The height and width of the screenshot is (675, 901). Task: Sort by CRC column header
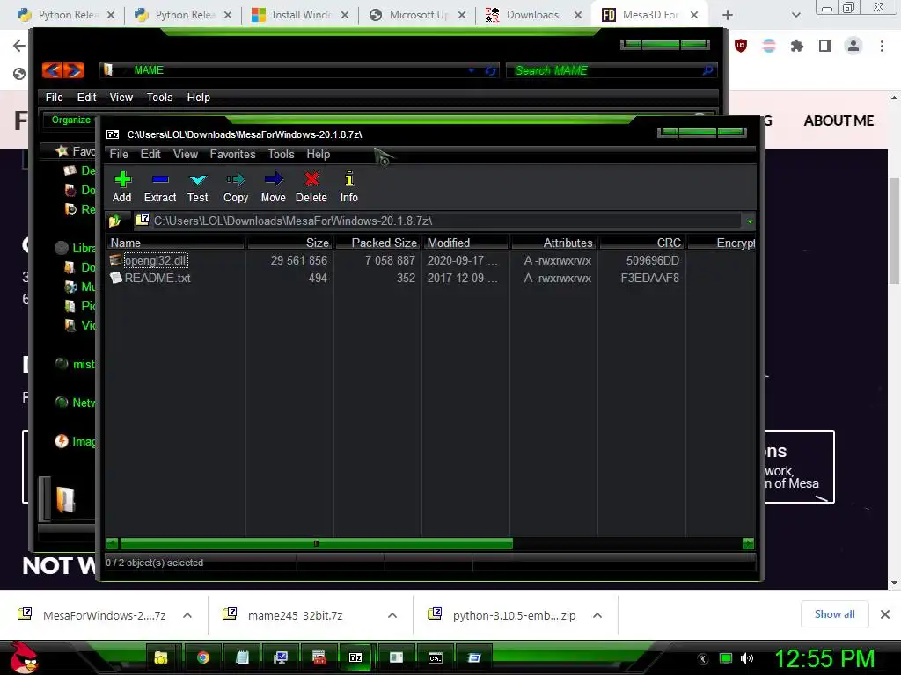coord(641,243)
